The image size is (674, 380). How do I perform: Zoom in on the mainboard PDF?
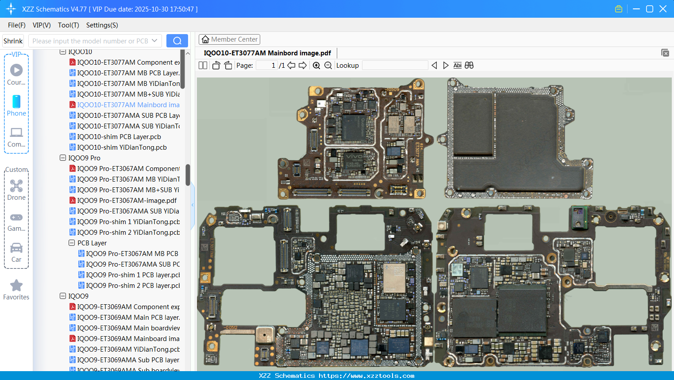pos(316,65)
